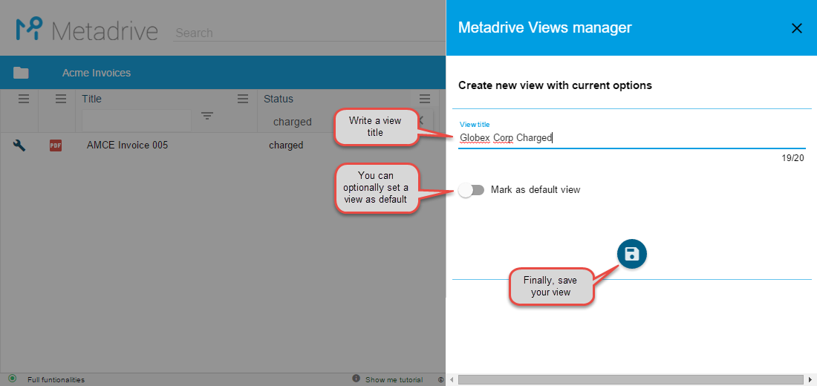817x386 pixels.
Task: Click the Status column header
Action: point(279,99)
